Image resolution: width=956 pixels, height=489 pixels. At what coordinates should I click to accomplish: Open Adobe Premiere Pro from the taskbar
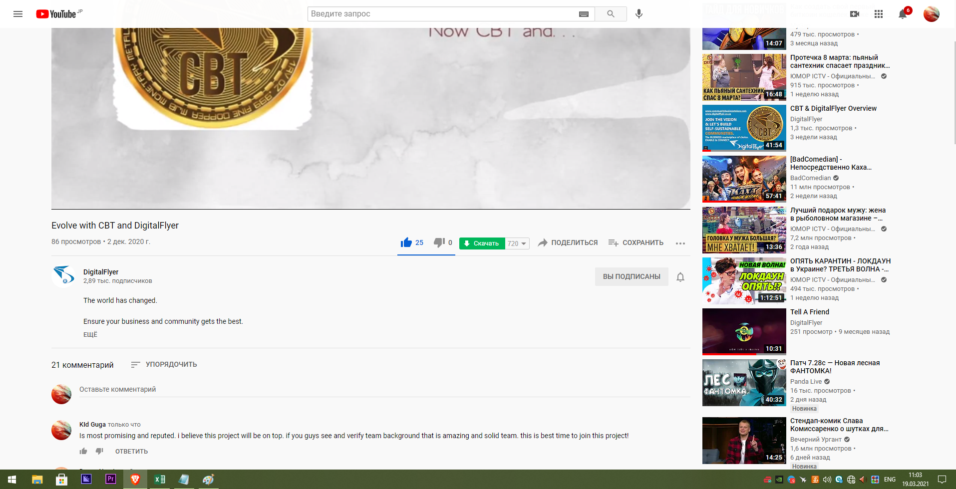[111, 480]
